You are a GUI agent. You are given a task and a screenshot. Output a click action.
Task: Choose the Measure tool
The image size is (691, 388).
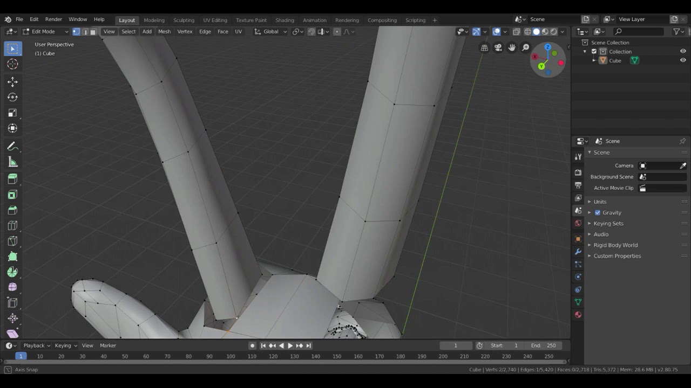pyautogui.click(x=12, y=162)
